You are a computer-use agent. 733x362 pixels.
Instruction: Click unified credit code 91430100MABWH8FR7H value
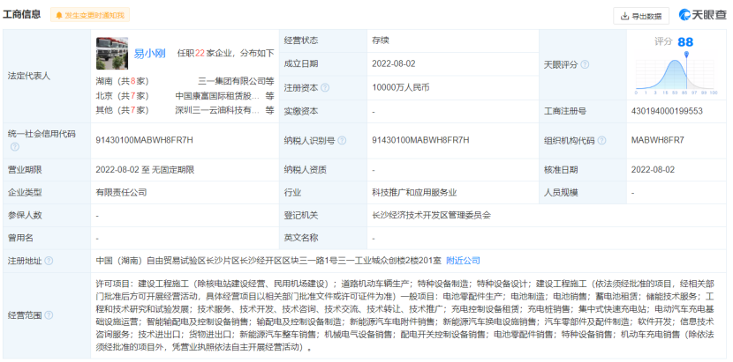(x=144, y=140)
